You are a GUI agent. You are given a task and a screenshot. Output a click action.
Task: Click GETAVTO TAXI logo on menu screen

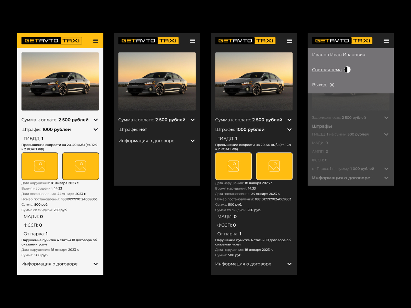(x=342, y=41)
